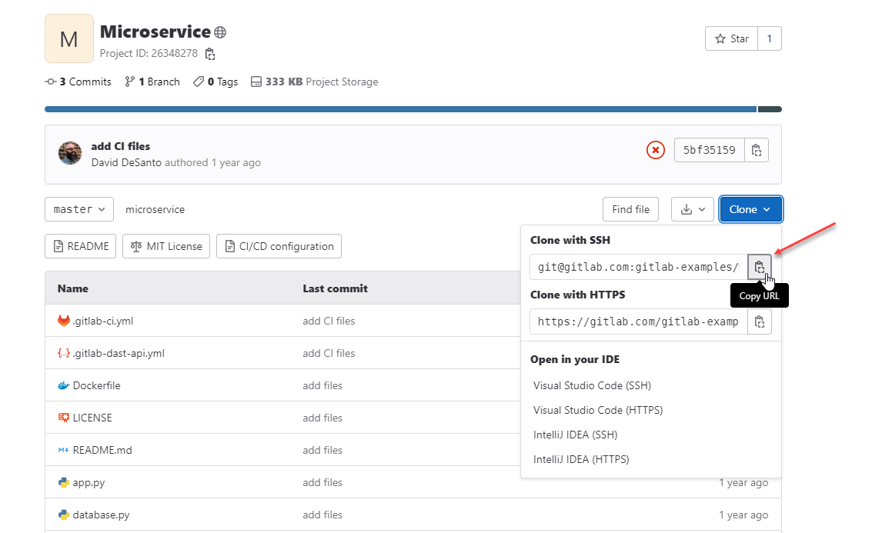The image size is (882, 533).
Task: Select the SSH clone URL field
Action: pos(639,267)
